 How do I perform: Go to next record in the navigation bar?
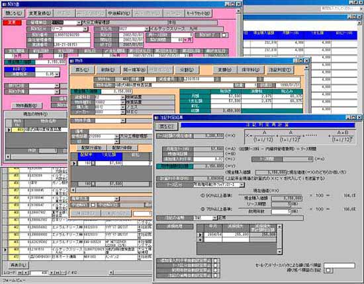pyautogui.click(x=52, y=273)
